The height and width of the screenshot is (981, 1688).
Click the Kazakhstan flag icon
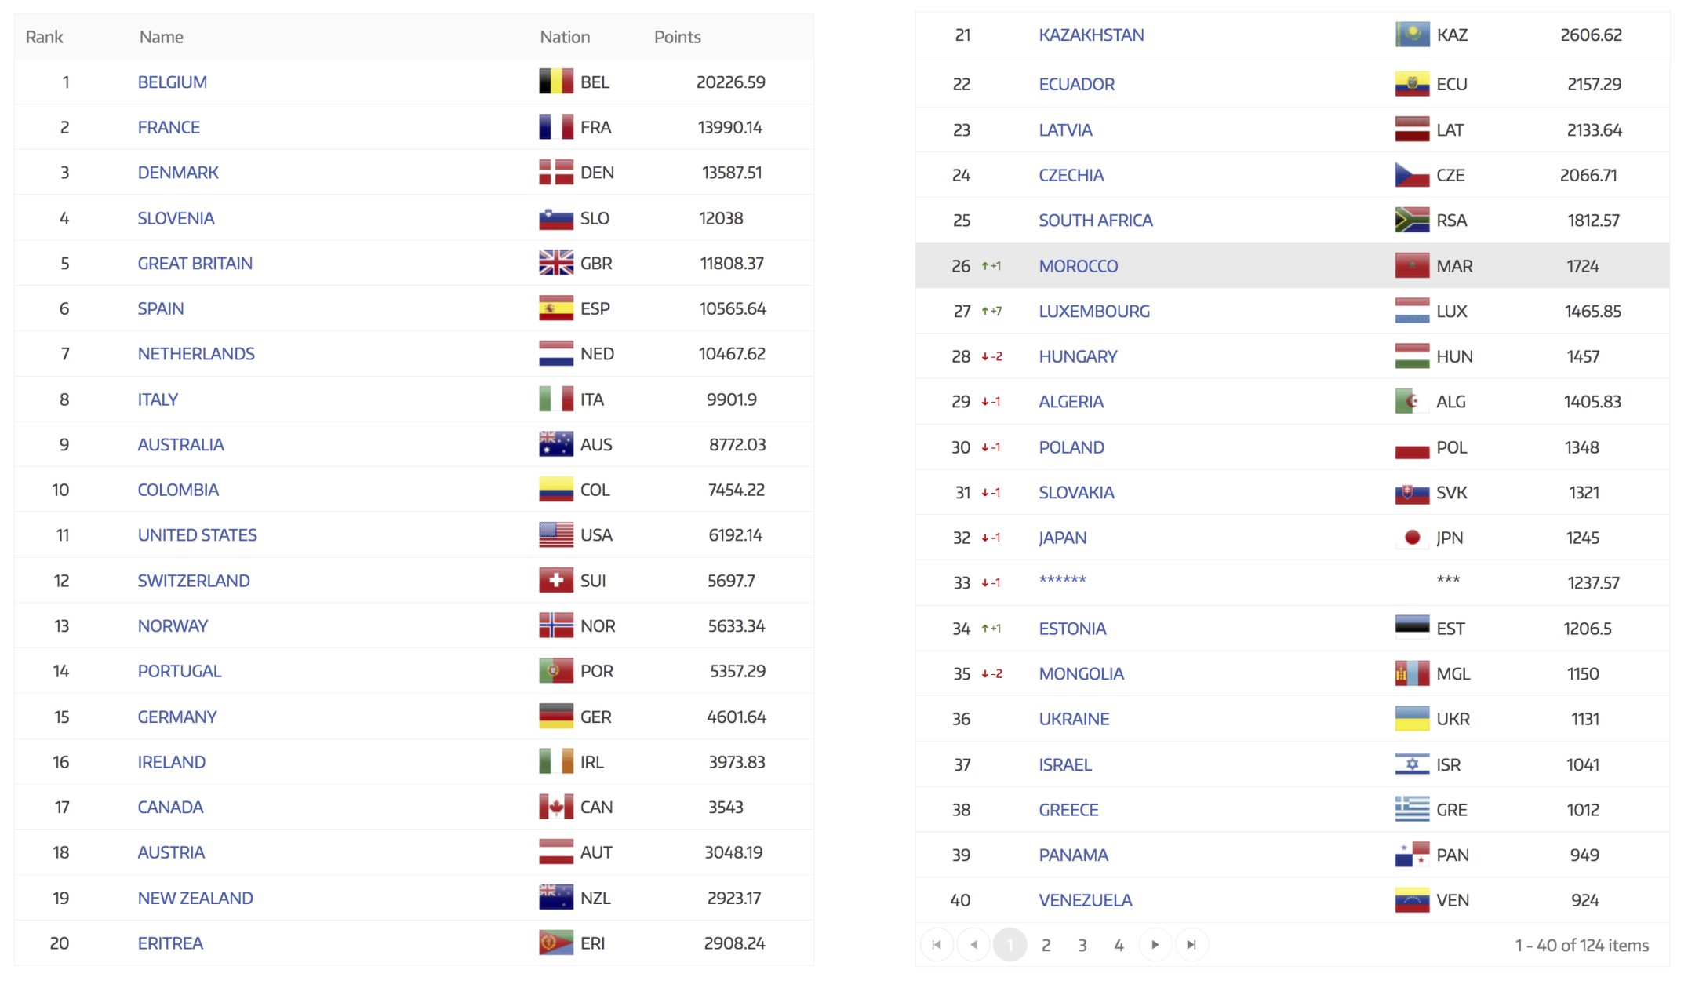(1412, 35)
